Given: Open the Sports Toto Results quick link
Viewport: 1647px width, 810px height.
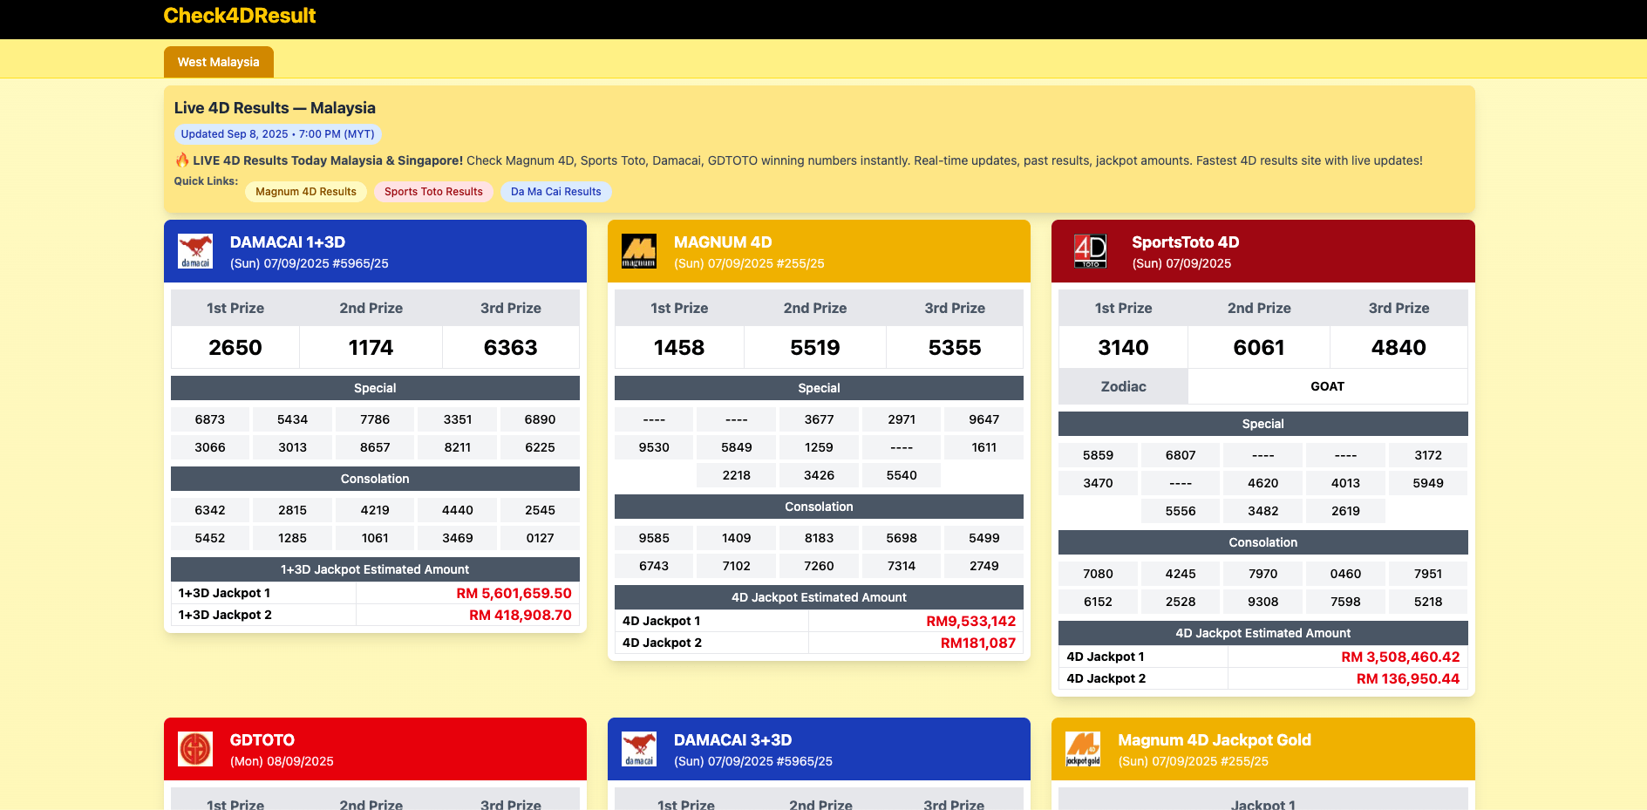Looking at the screenshot, I should click(x=433, y=192).
